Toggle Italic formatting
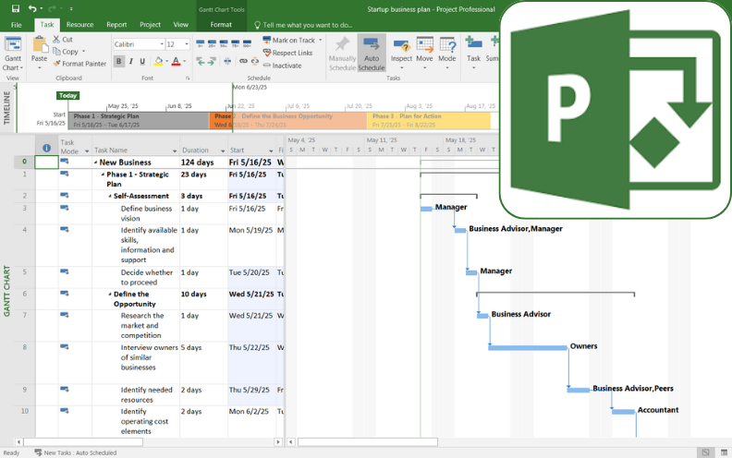732x458 pixels. (131, 61)
